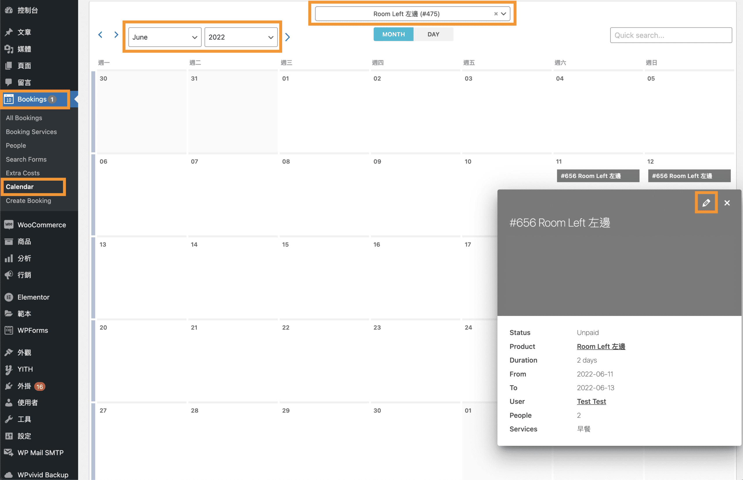Click the WooCommerce sidebar icon
The image size is (743, 480).
pyautogui.click(x=9, y=224)
